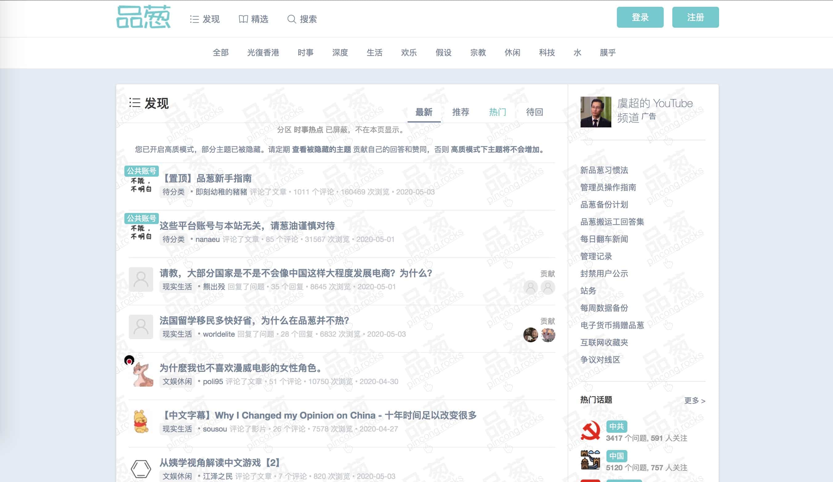Screen dimensions: 833x482
Task: Open the 科技 category
Action: [547, 53]
